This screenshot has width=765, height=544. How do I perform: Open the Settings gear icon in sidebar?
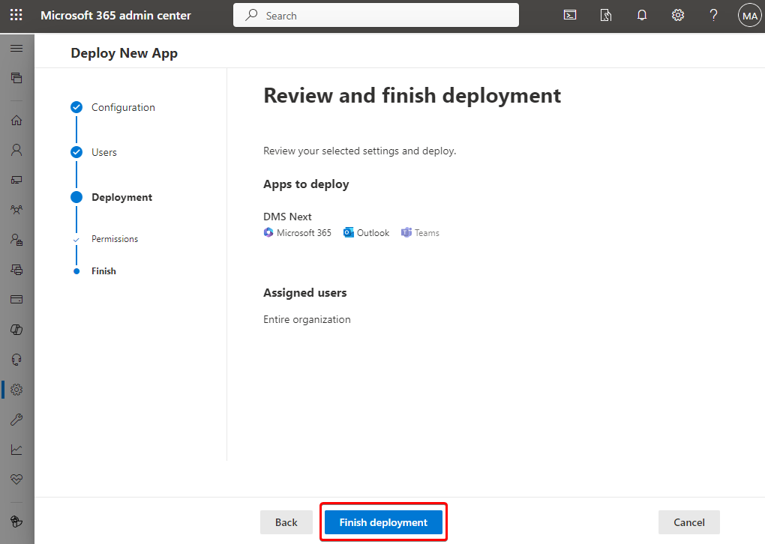click(x=16, y=390)
